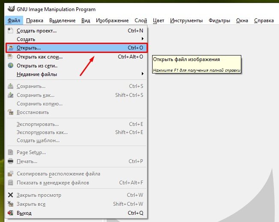Click the layers icon beside Открыть как слои
279x222 pixels.
[x=10, y=56]
